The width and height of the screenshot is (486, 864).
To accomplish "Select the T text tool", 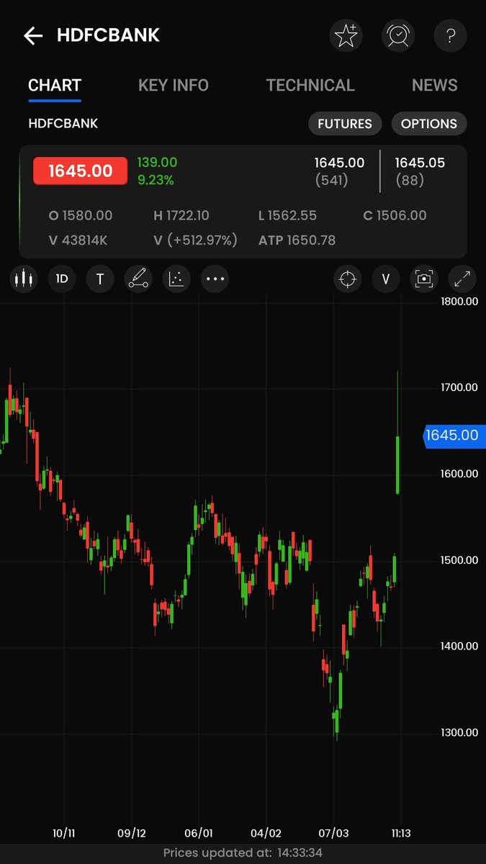I will point(100,279).
